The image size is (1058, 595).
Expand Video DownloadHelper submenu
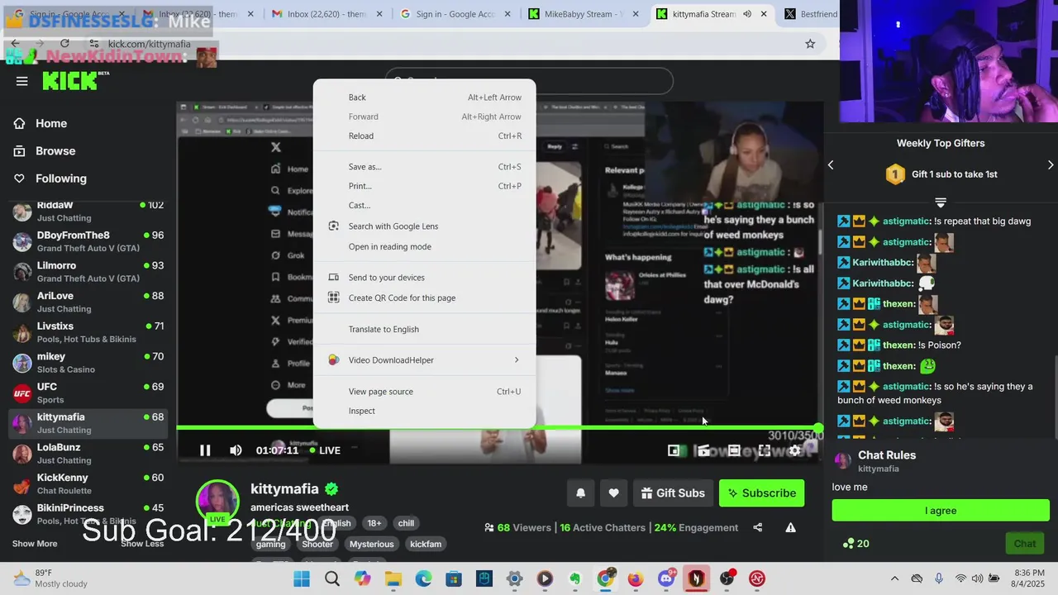[424, 360]
